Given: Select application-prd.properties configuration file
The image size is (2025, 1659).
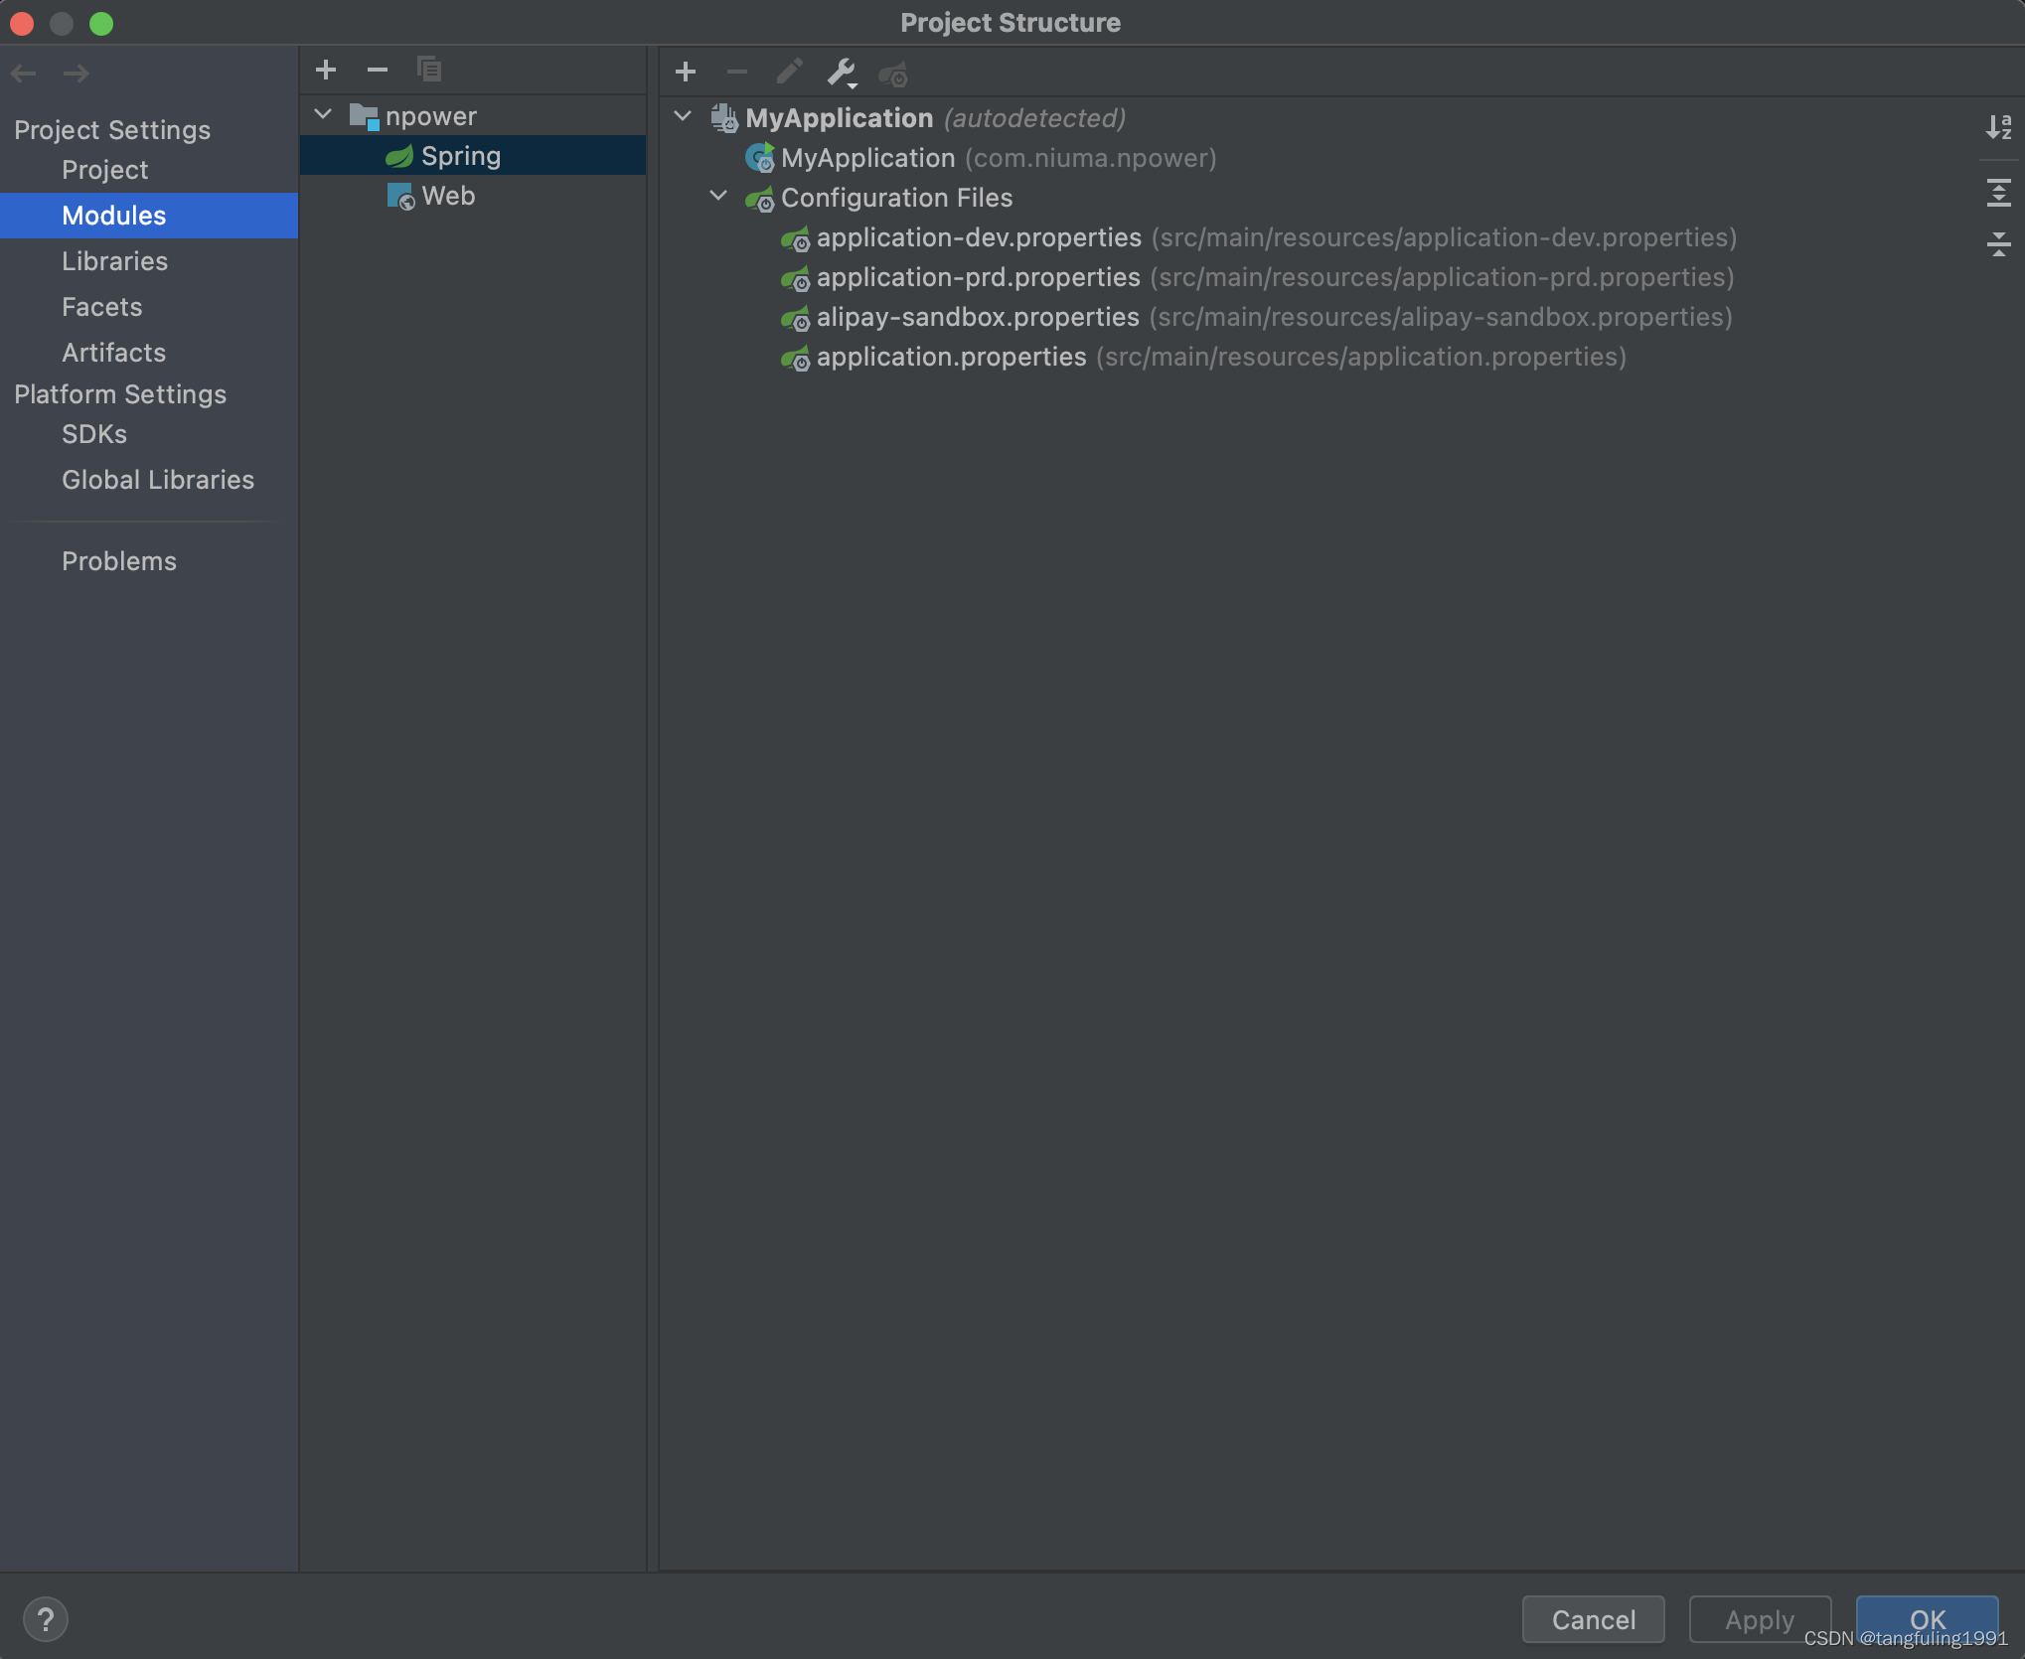Looking at the screenshot, I should [979, 275].
